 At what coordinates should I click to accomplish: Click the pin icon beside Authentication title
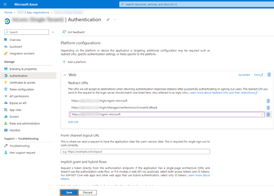[108, 20]
